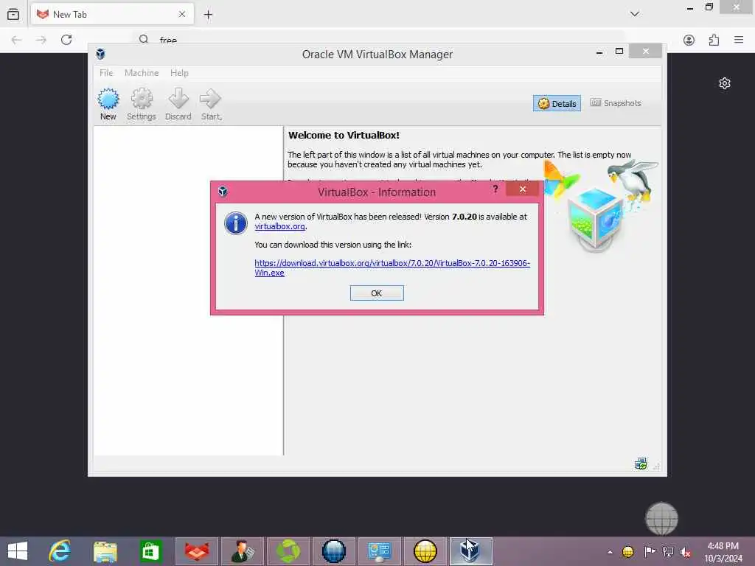Screen dimensions: 755x566
Task: Click the VirtualBox logo in Manager title bar
Action: (100, 54)
